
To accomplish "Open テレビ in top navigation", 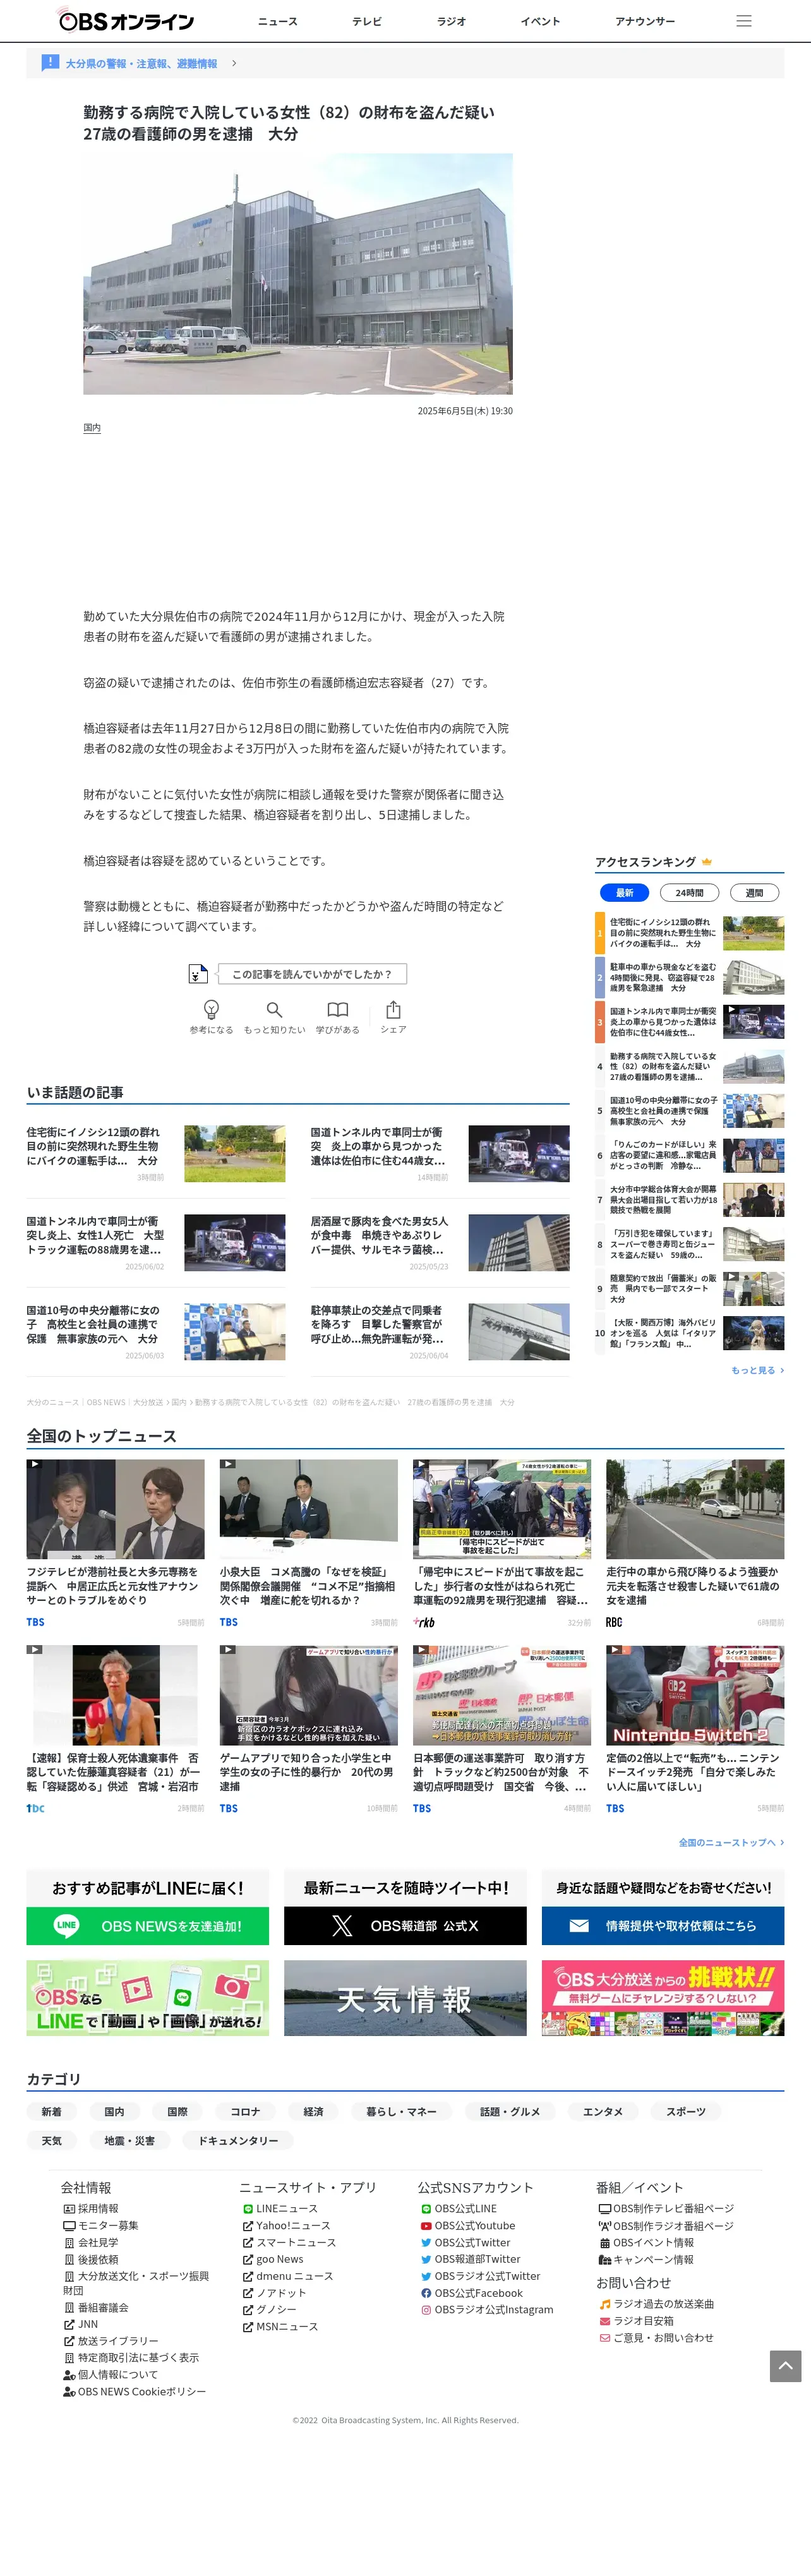I will pyautogui.click(x=366, y=21).
